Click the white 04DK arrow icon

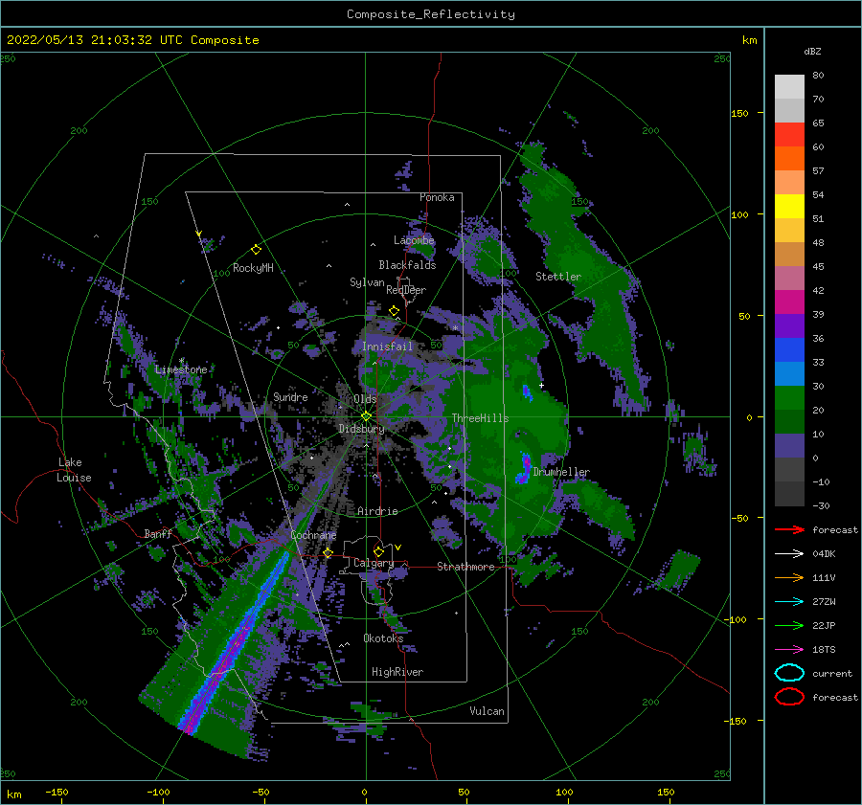click(789, 553)
